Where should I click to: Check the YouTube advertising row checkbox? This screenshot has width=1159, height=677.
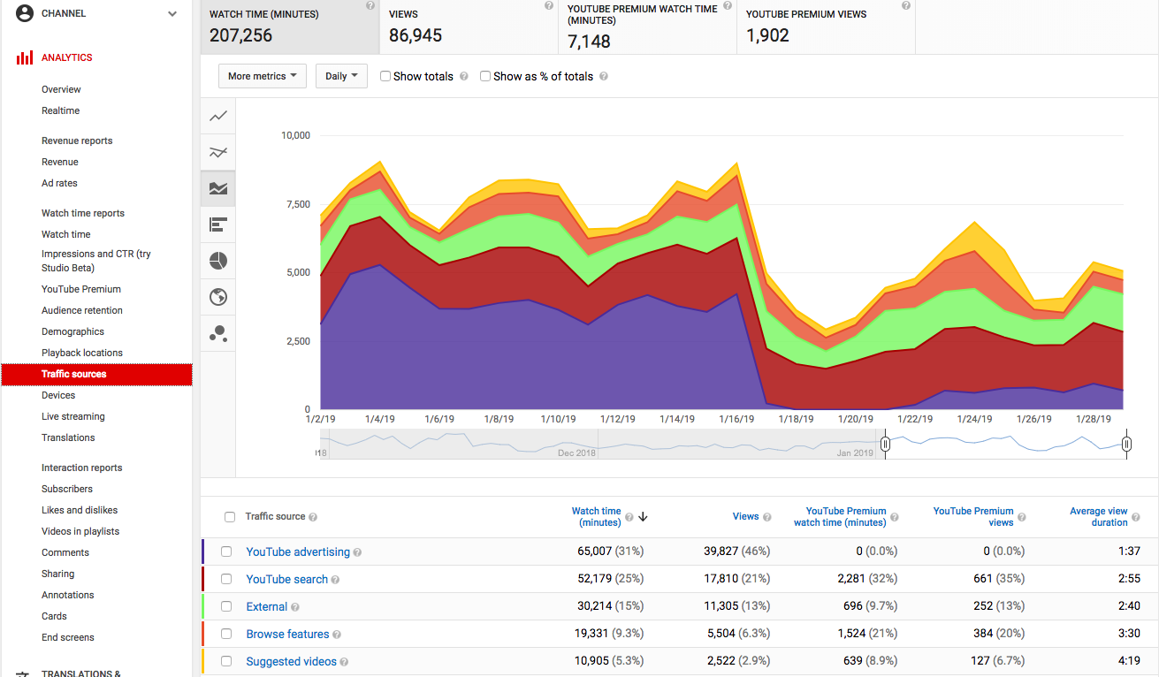tap(226, 552)
